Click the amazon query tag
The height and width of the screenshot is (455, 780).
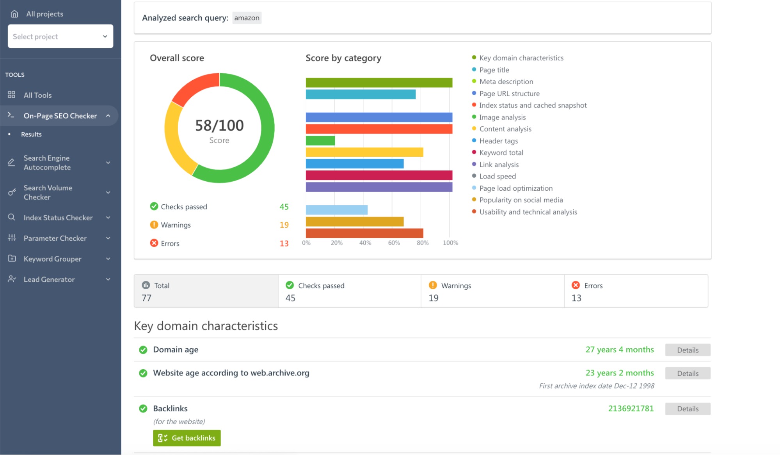click(247, 18)
